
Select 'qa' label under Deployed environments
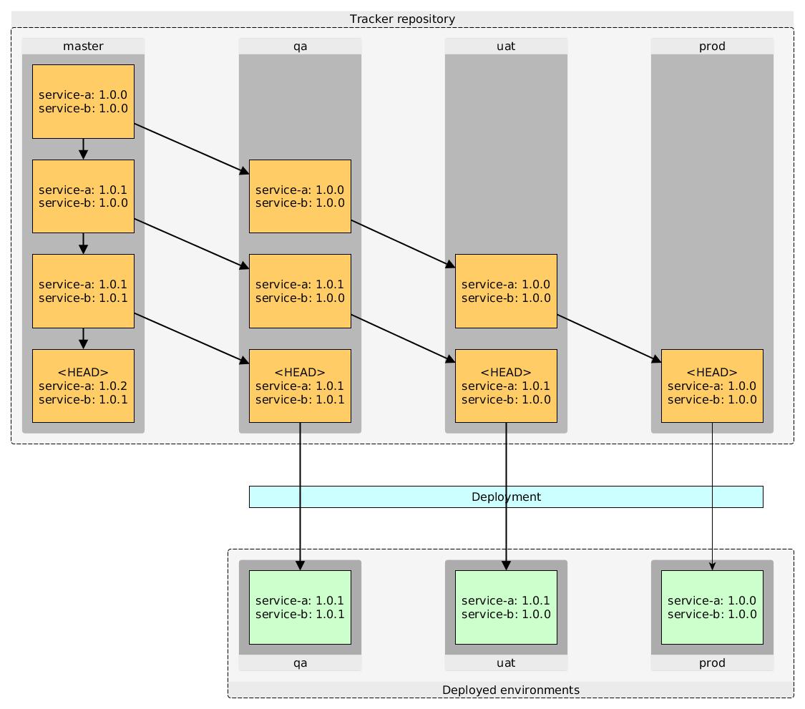pyautogui.click(x=300, y=662)
